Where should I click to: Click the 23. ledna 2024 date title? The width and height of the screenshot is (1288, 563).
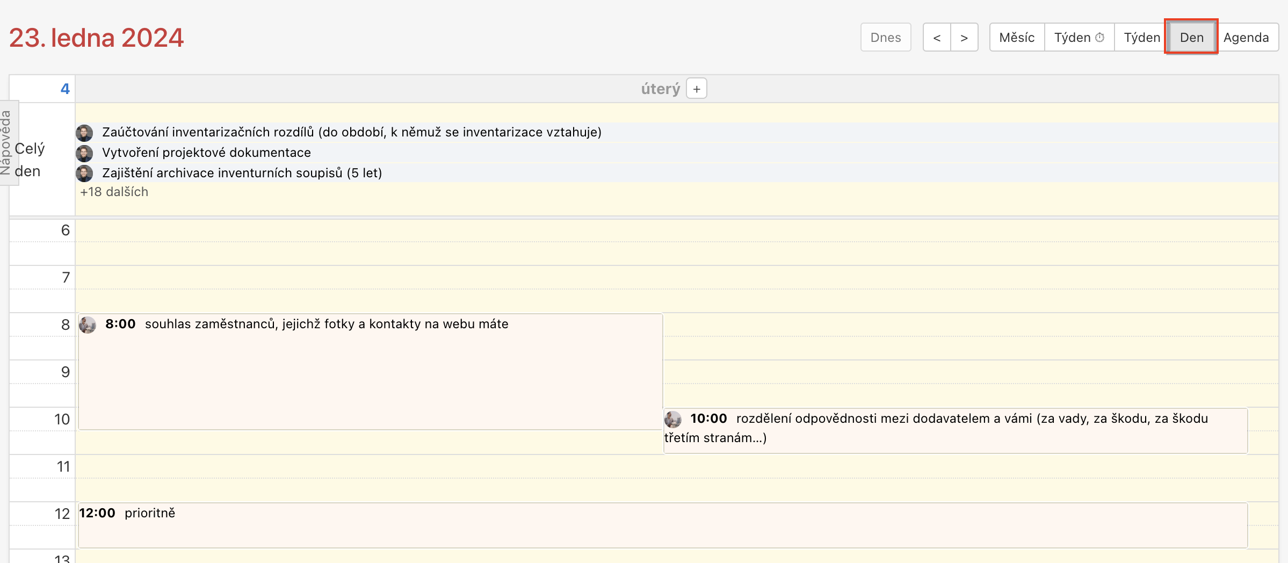(x=96, y=38)
